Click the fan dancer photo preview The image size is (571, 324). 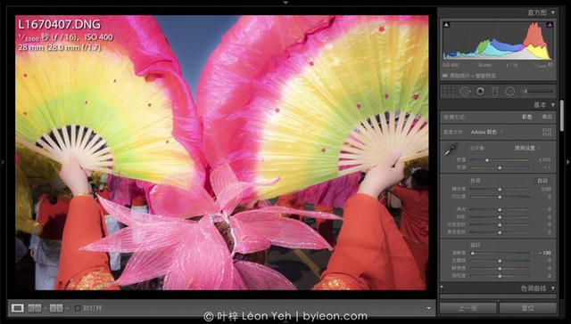tap(222, 152)
